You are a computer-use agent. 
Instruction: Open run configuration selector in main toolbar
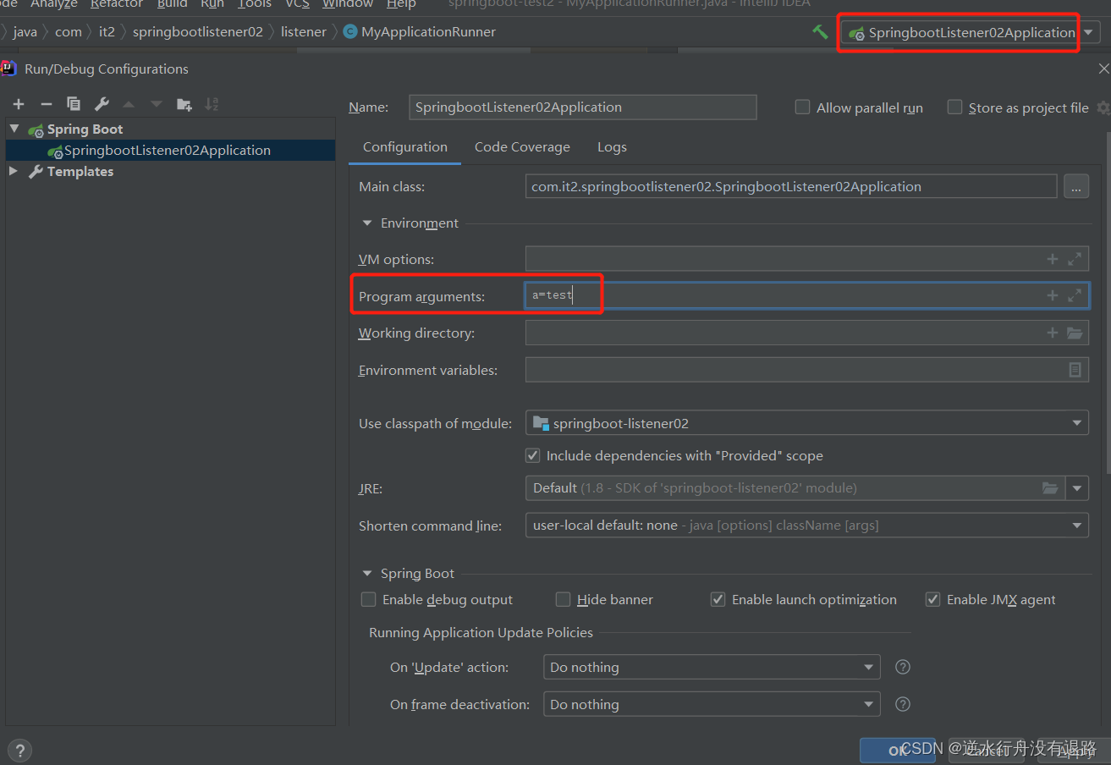(971, 32)
